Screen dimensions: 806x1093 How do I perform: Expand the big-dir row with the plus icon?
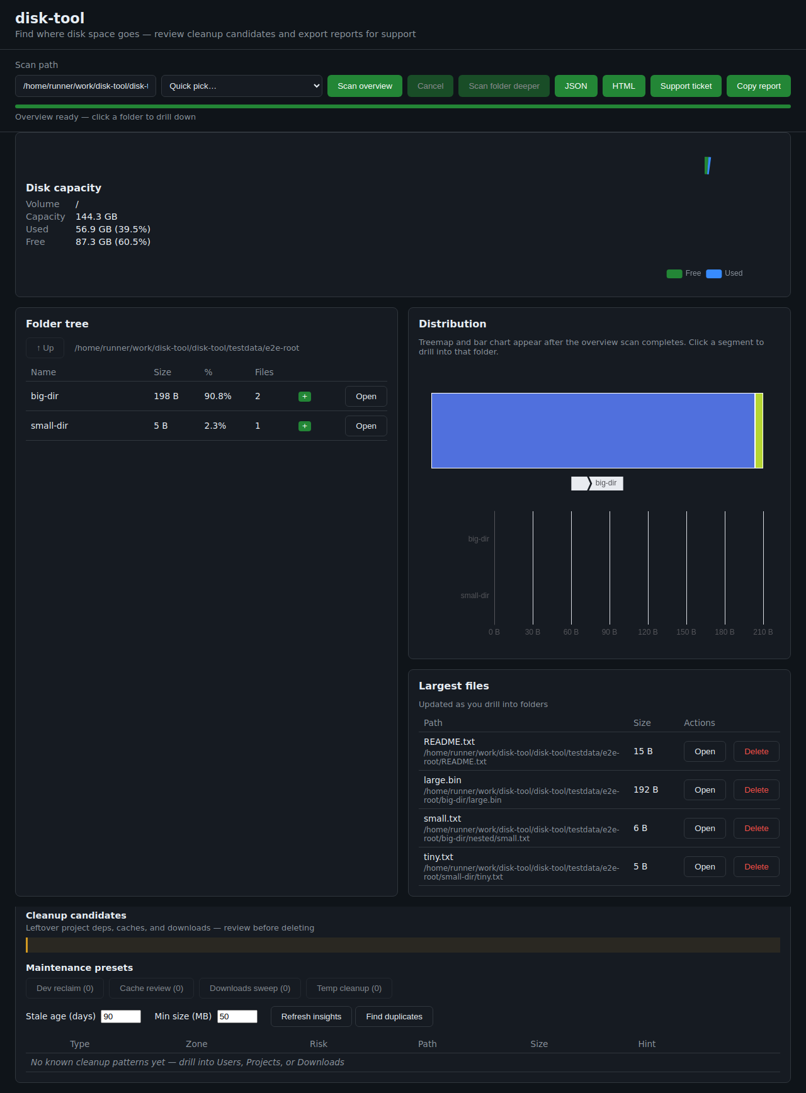[x=305, y=397]
